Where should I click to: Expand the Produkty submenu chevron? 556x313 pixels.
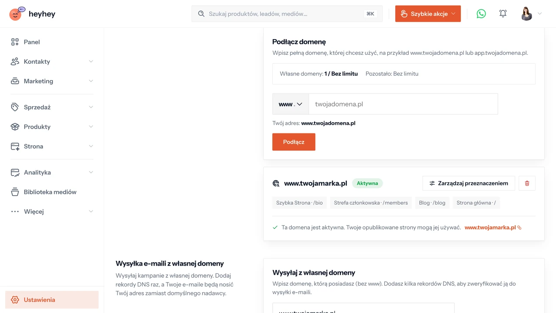click(91, 127)
